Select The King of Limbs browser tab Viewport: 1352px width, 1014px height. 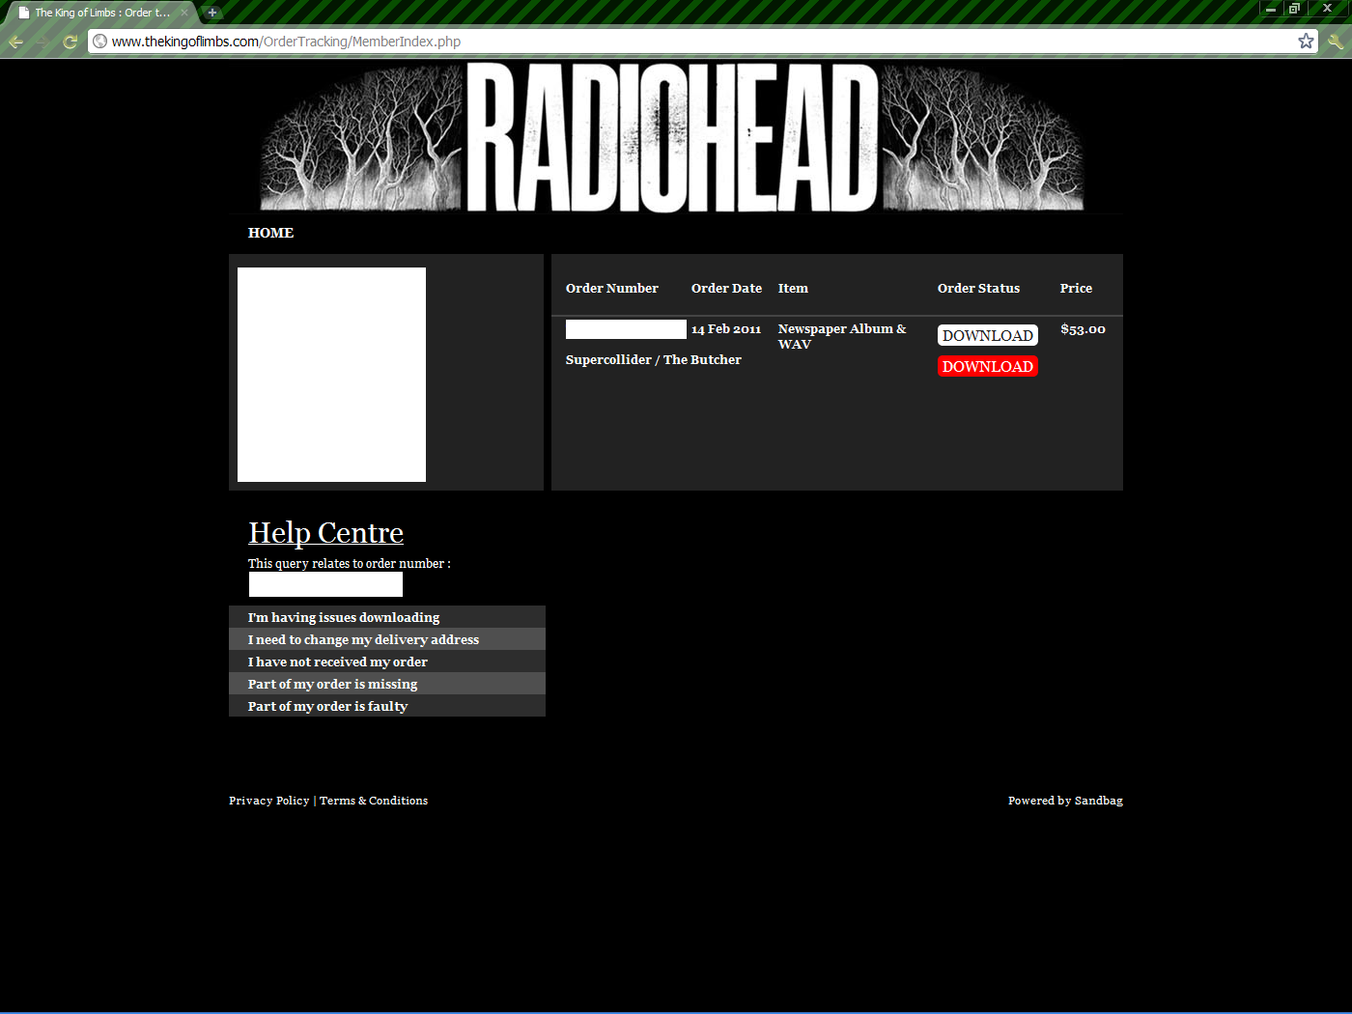(x=100, y=13)
